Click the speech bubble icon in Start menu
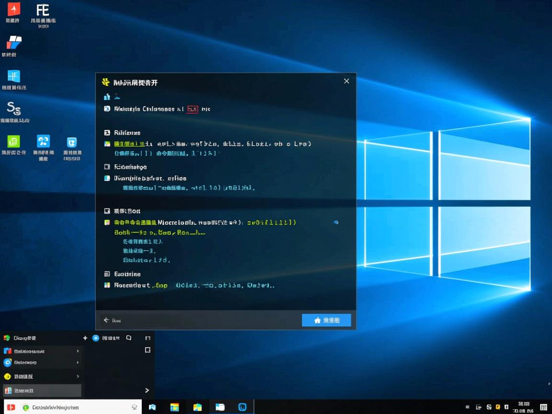This screenshot has width=552, height=414. [128, 338]
